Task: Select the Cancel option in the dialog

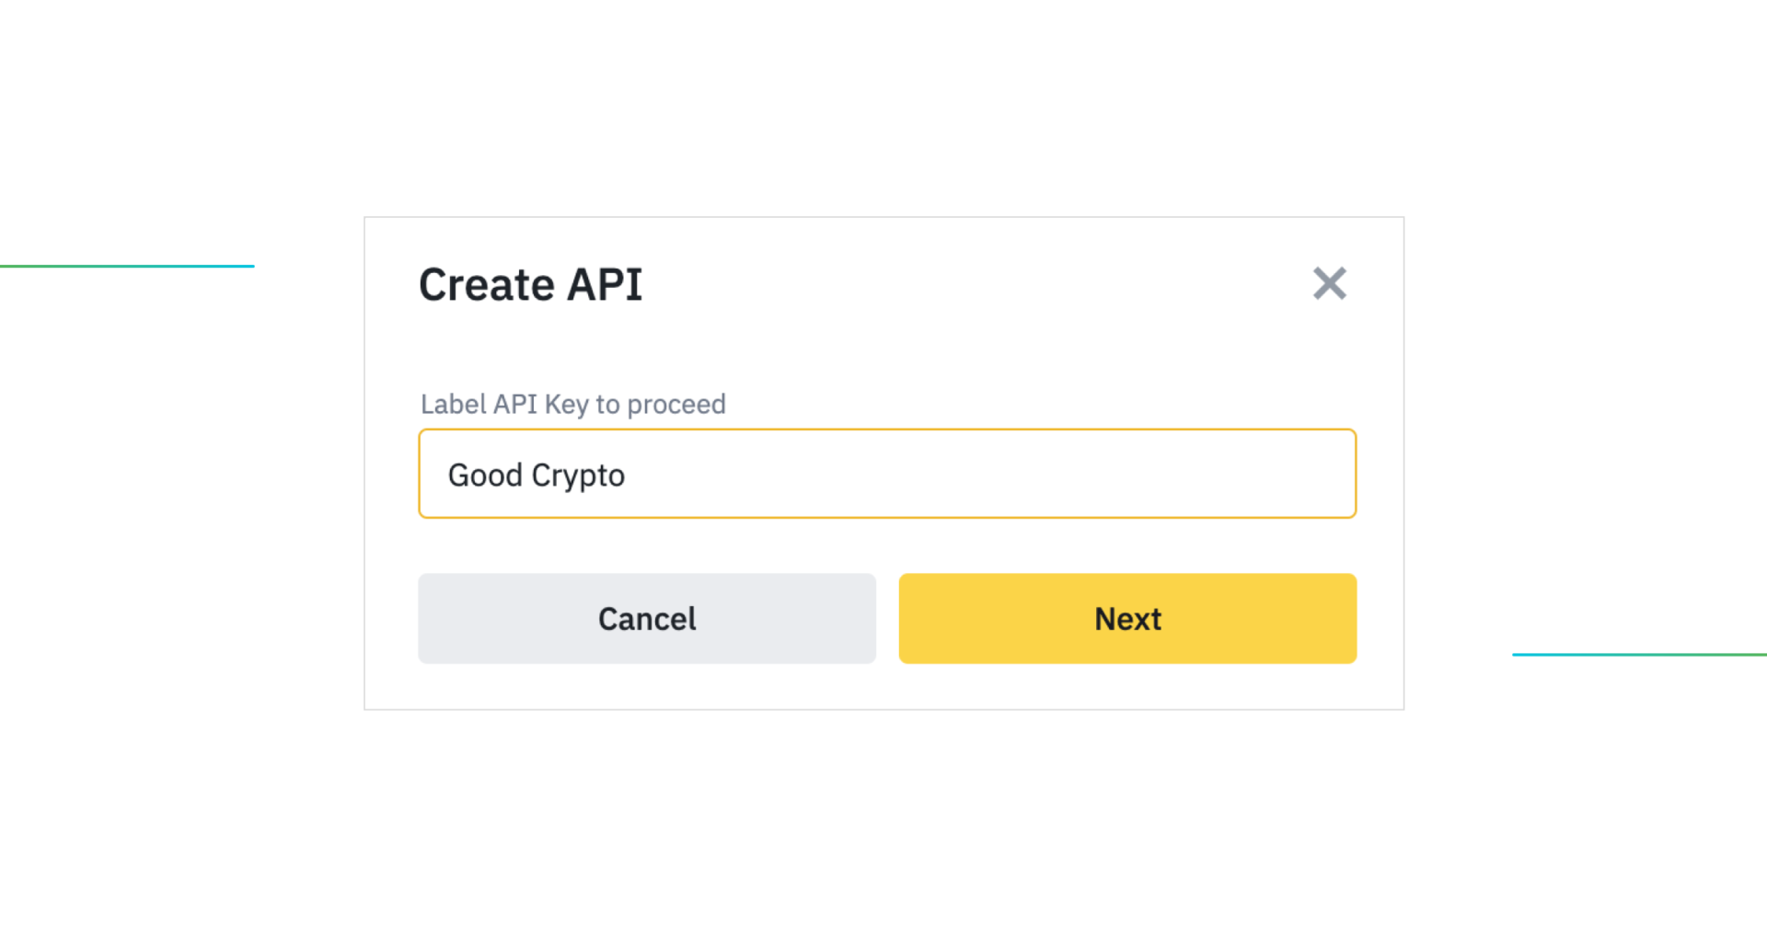Action: [646, 618]
